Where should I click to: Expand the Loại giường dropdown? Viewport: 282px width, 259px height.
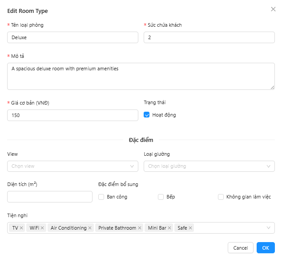click(x=209, y=166)
